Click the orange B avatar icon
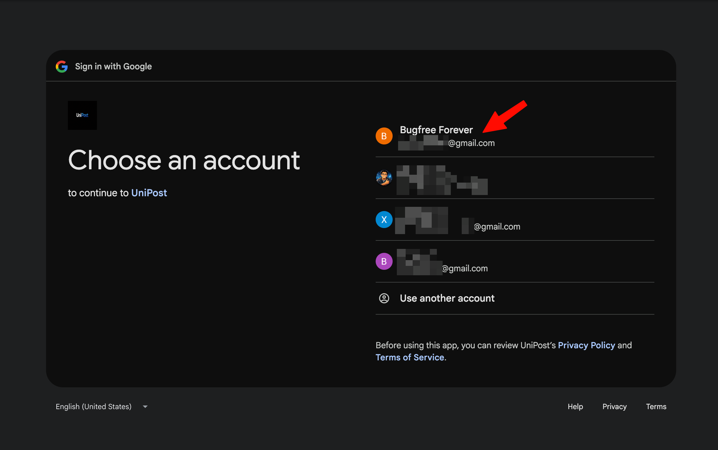The image size is (718, 450). click(x=384, y=136)
